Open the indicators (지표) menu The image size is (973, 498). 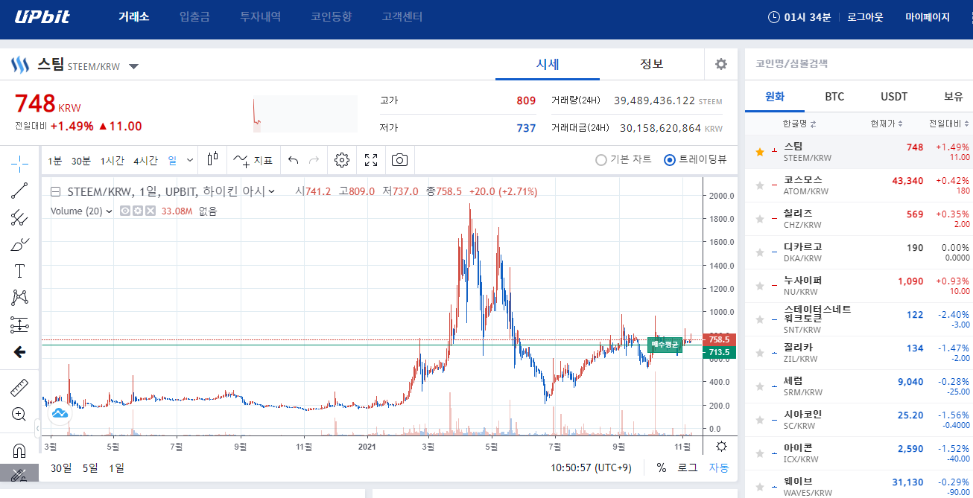pos(253,160)
